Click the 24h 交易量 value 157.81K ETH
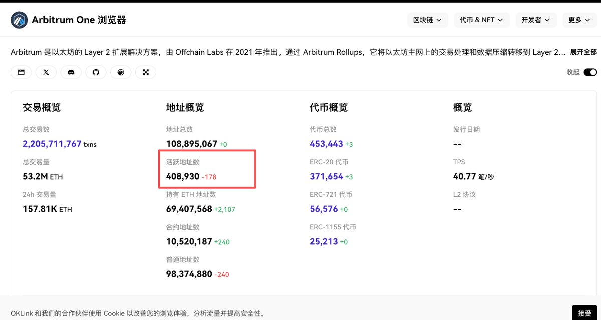This screenshot has width=601, height=320. pyautogui.click(x=48, y=209)
